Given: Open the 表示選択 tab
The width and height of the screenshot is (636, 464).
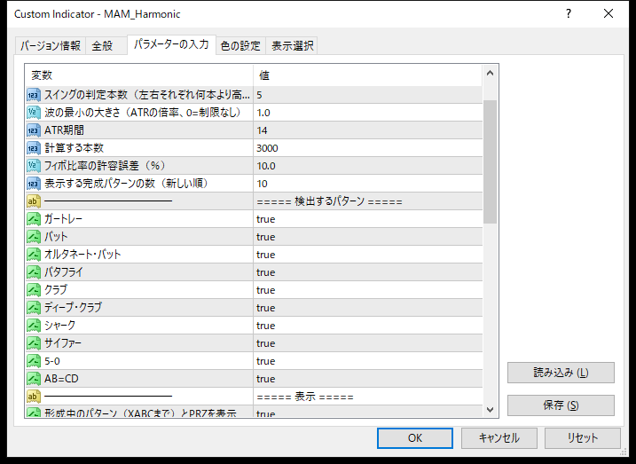Looking at the screenshot, I should pos(293,46).
